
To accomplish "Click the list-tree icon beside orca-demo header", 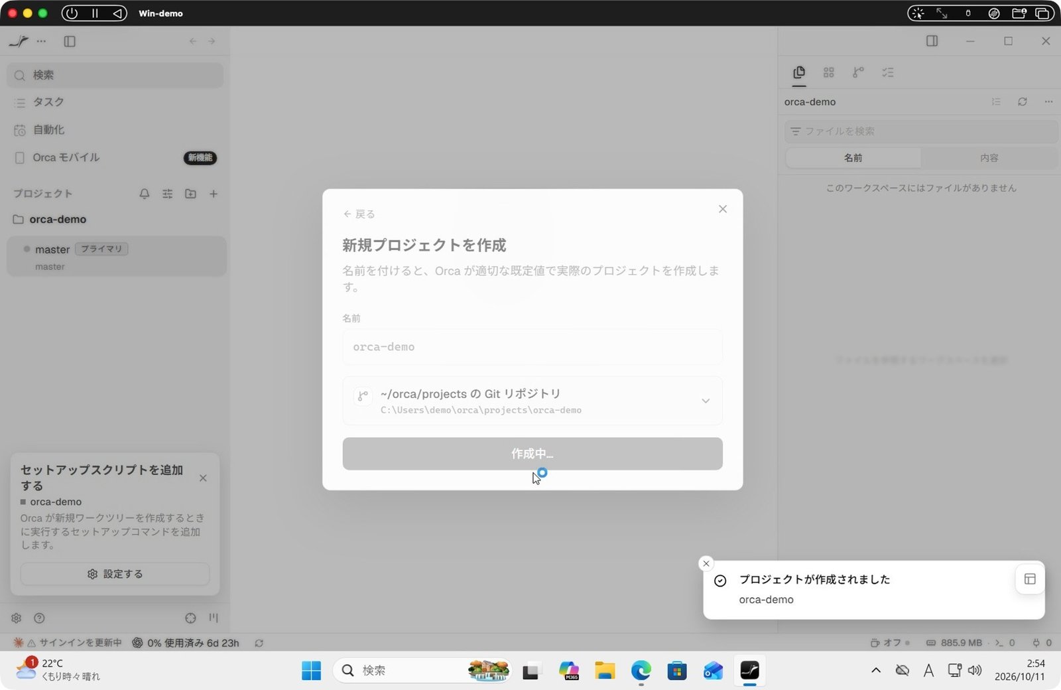I will click(x=996, y=102).
